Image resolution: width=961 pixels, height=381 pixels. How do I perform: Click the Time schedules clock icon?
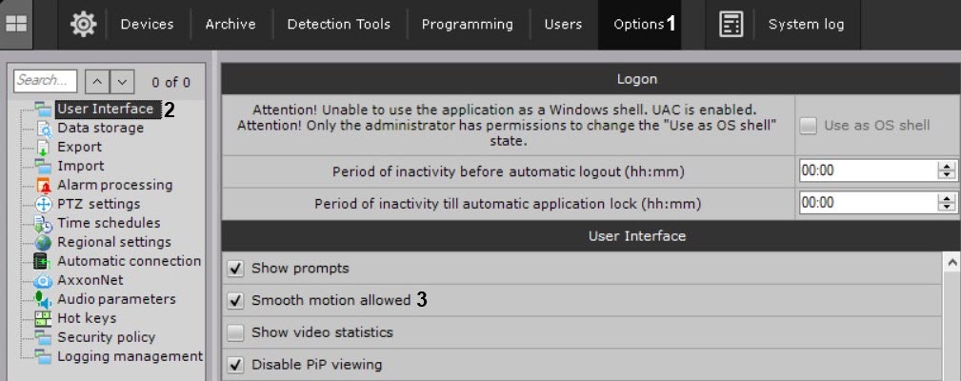43,224
